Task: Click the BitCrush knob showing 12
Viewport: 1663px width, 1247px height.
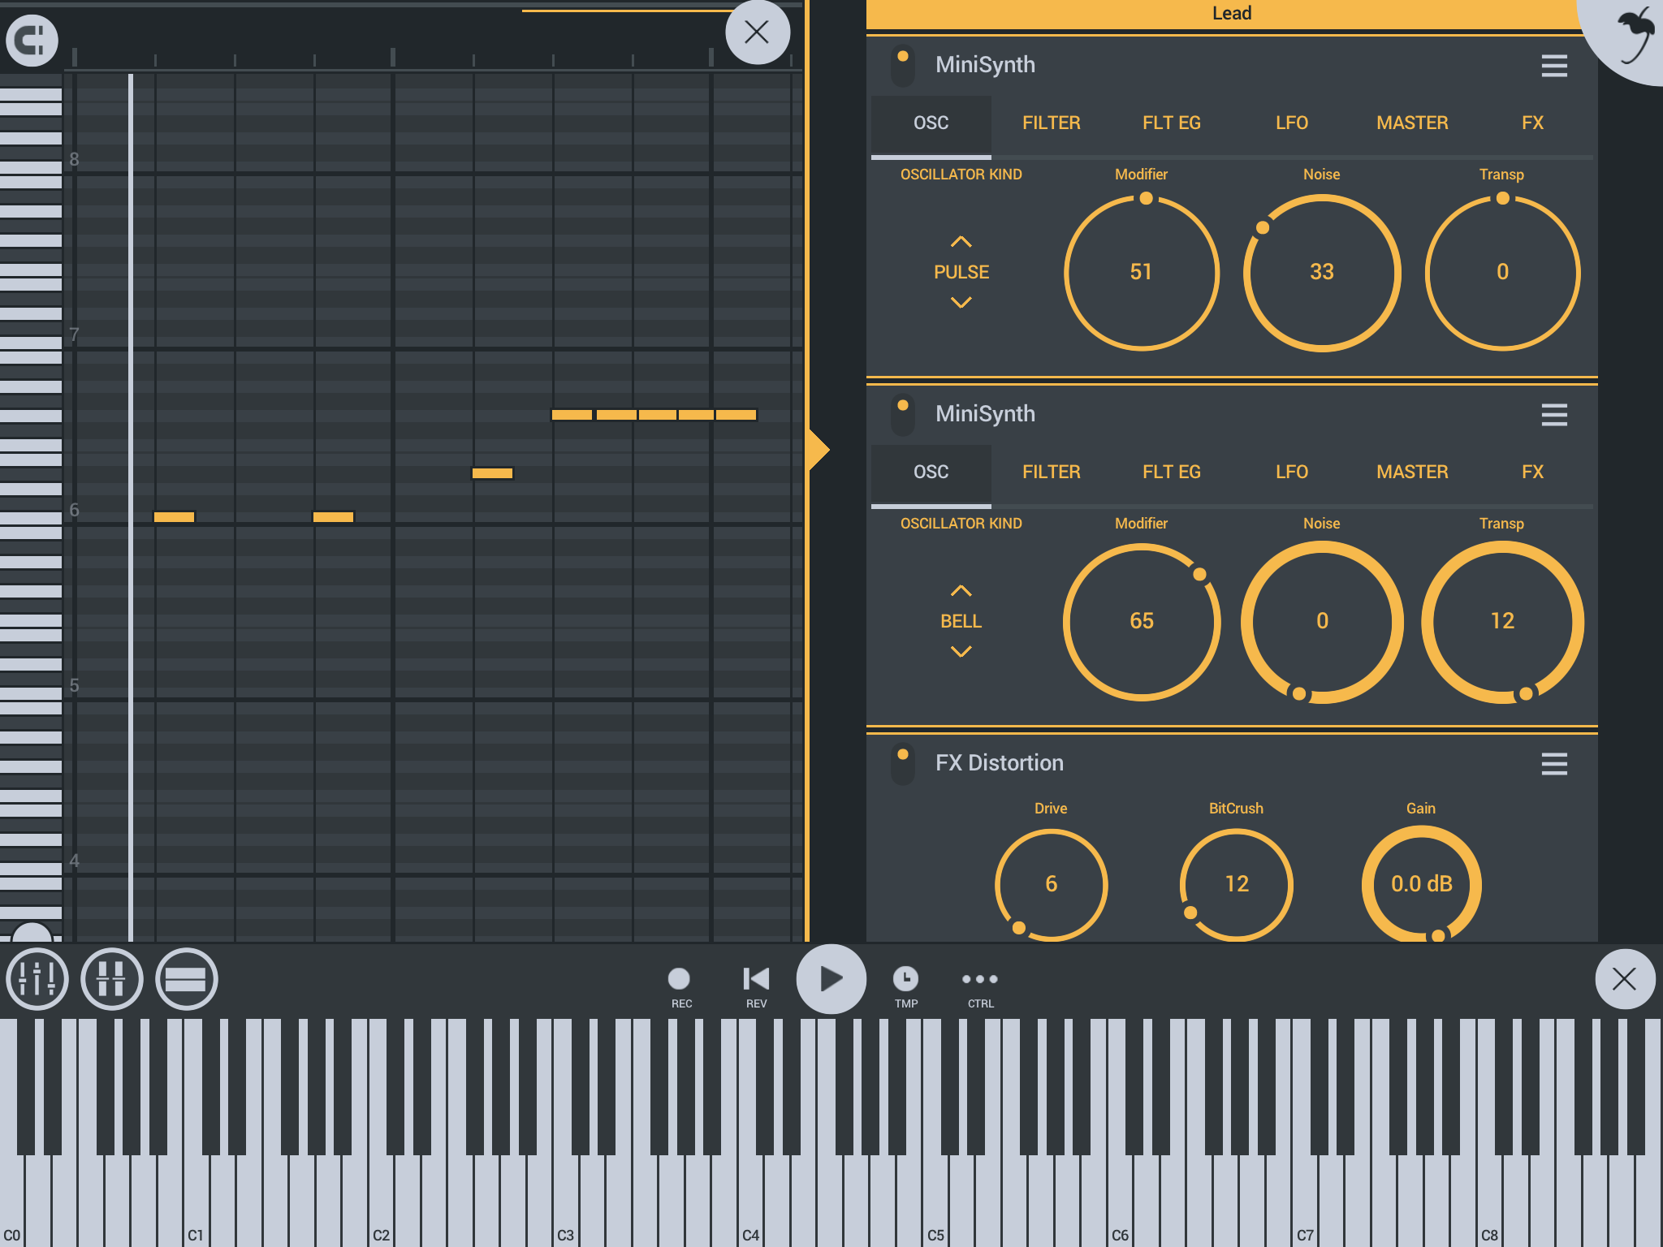Action: point(1236,884)
